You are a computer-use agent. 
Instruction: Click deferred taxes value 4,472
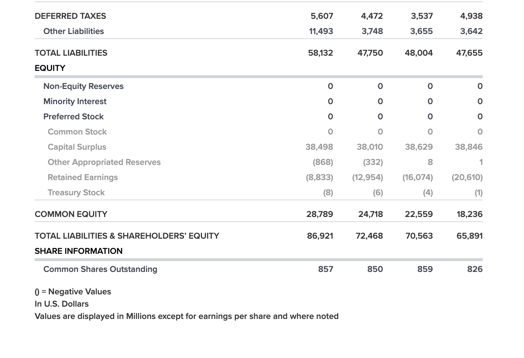[372, 16]
